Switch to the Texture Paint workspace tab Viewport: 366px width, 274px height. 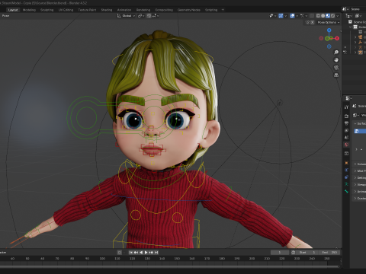(87, 10)
